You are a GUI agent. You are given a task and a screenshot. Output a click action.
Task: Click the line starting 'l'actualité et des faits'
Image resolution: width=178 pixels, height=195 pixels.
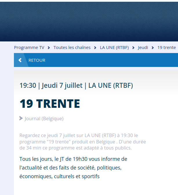pos(70,168)
